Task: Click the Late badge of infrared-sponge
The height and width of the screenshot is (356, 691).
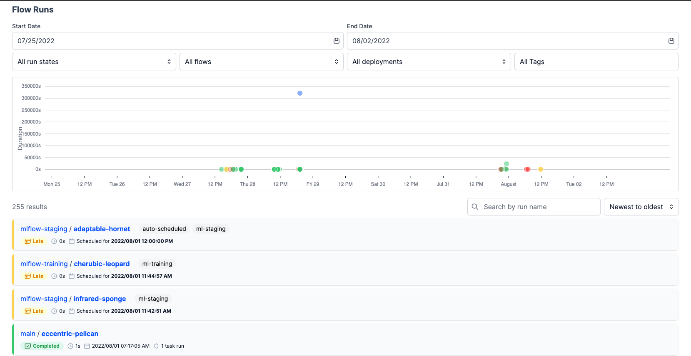Action: pos(34,311)
